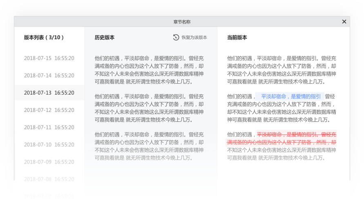Open version 2018-07-12 16:55:20

coord(49,110)
